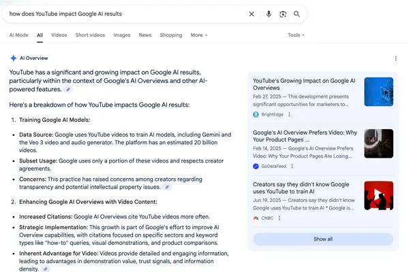Select the All results tab
The height and width of the screenshot is (272, 409).
coord(40,35)
